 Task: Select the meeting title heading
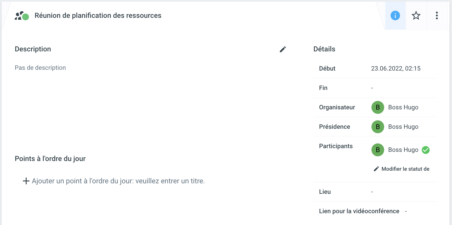point(98,15)
